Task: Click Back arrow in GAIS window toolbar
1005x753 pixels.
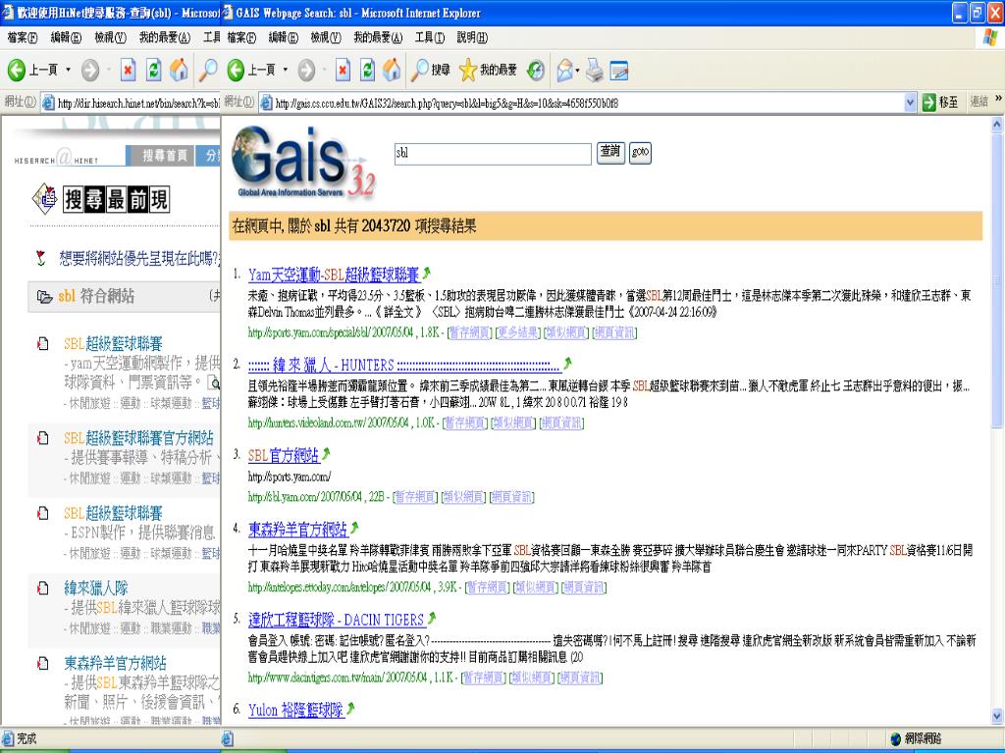Action: [x=236, y=70]
